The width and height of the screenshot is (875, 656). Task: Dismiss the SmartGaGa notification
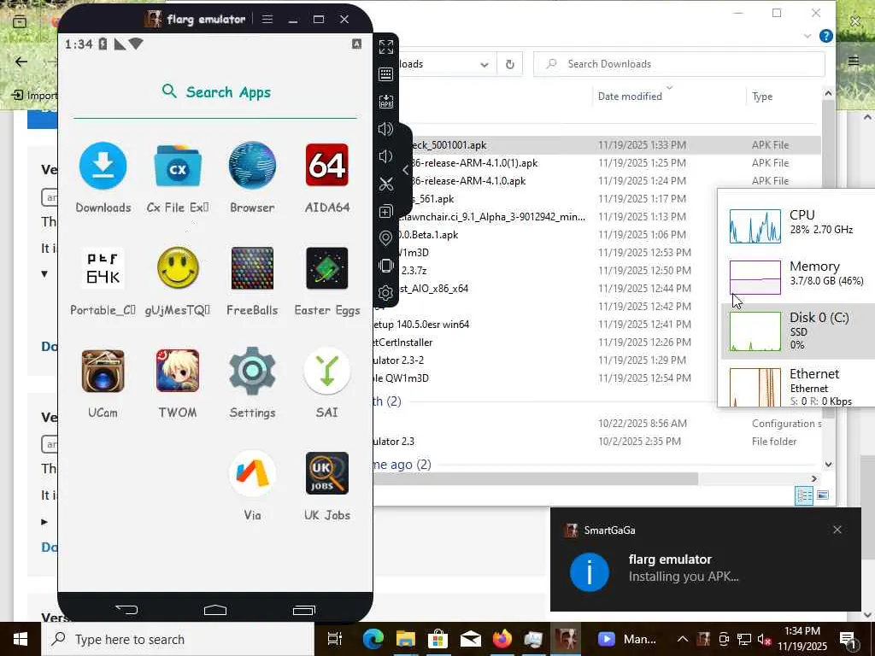837,530
